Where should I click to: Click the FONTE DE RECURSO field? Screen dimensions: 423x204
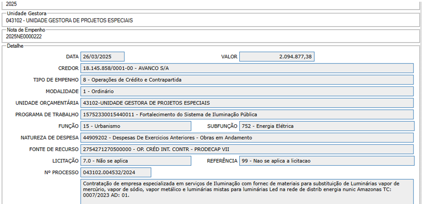pyautogui.click(x=247, y=149)
